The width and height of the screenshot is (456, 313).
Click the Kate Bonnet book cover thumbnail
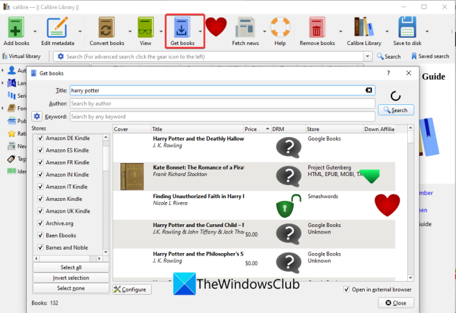tap(132, 177)
